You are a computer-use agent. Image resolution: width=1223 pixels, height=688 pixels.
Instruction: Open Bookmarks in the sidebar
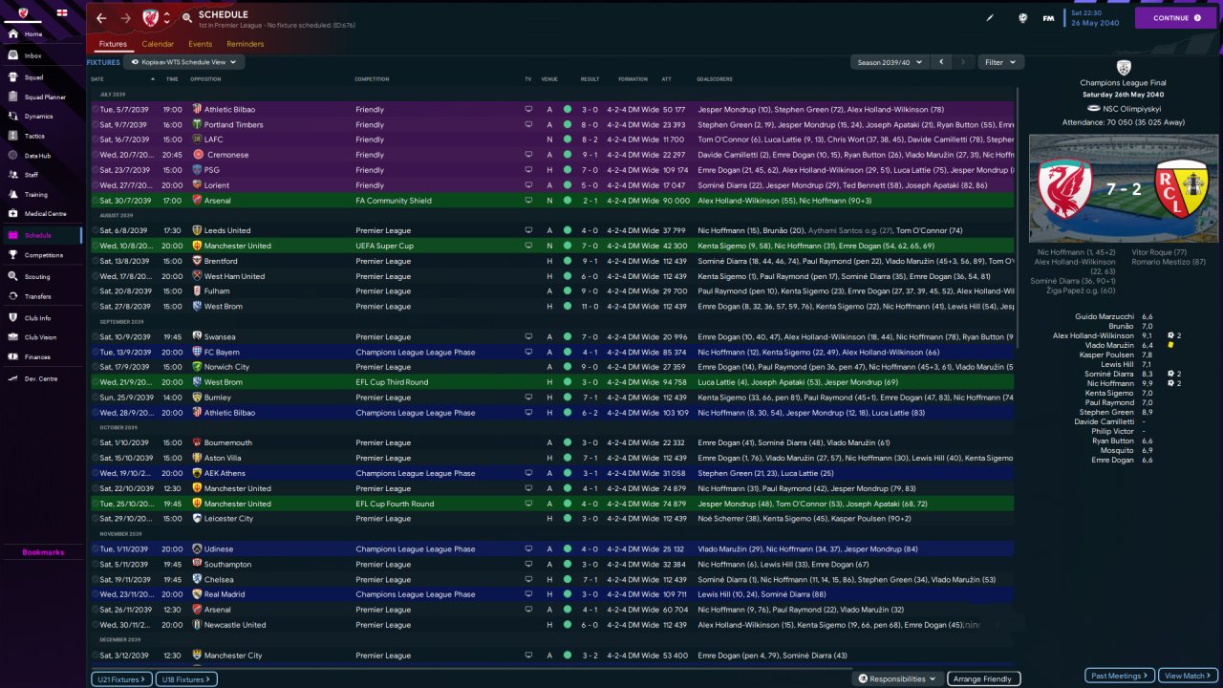[x=43, y=552]
